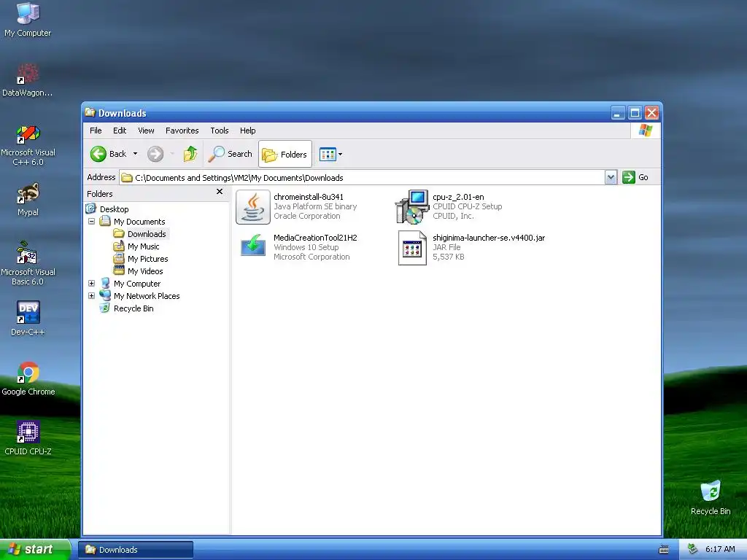This screenshot has height=560, width=747.
Task: Select My Music in the tree
Action: click(144, 246)
